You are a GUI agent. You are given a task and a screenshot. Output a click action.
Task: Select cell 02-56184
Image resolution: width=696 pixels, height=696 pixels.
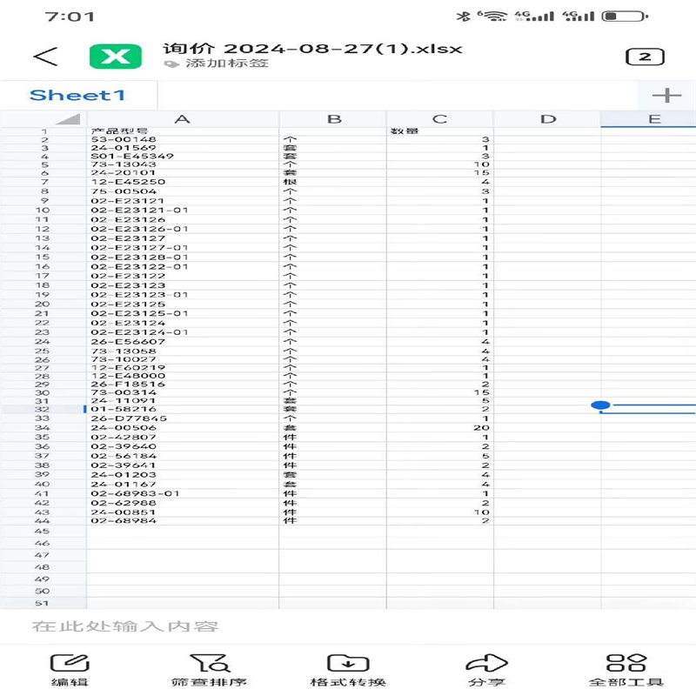pos(183,456)
